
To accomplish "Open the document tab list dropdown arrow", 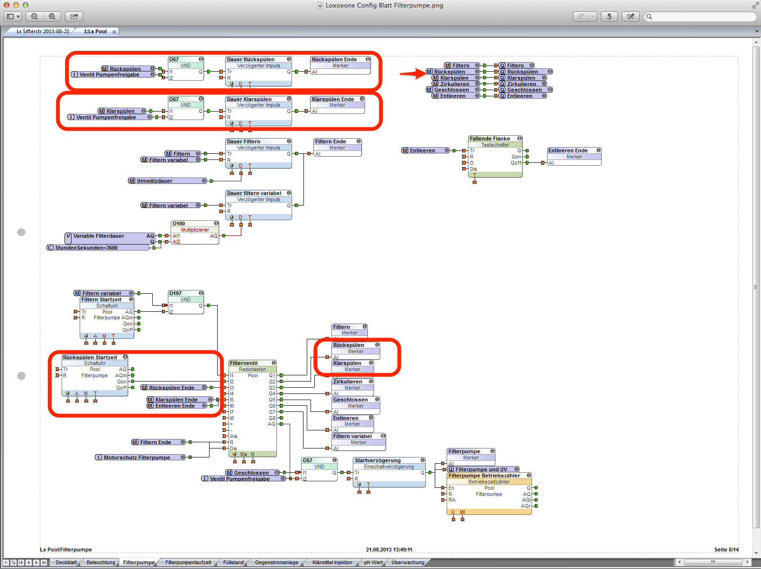I will click(x=756, y=32).
